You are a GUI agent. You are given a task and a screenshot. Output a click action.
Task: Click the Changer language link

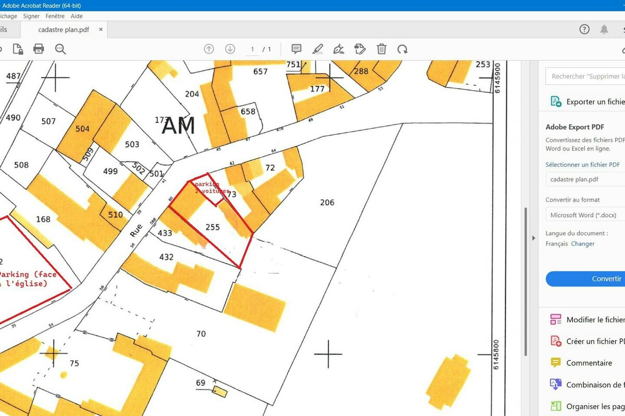(583, 243)
